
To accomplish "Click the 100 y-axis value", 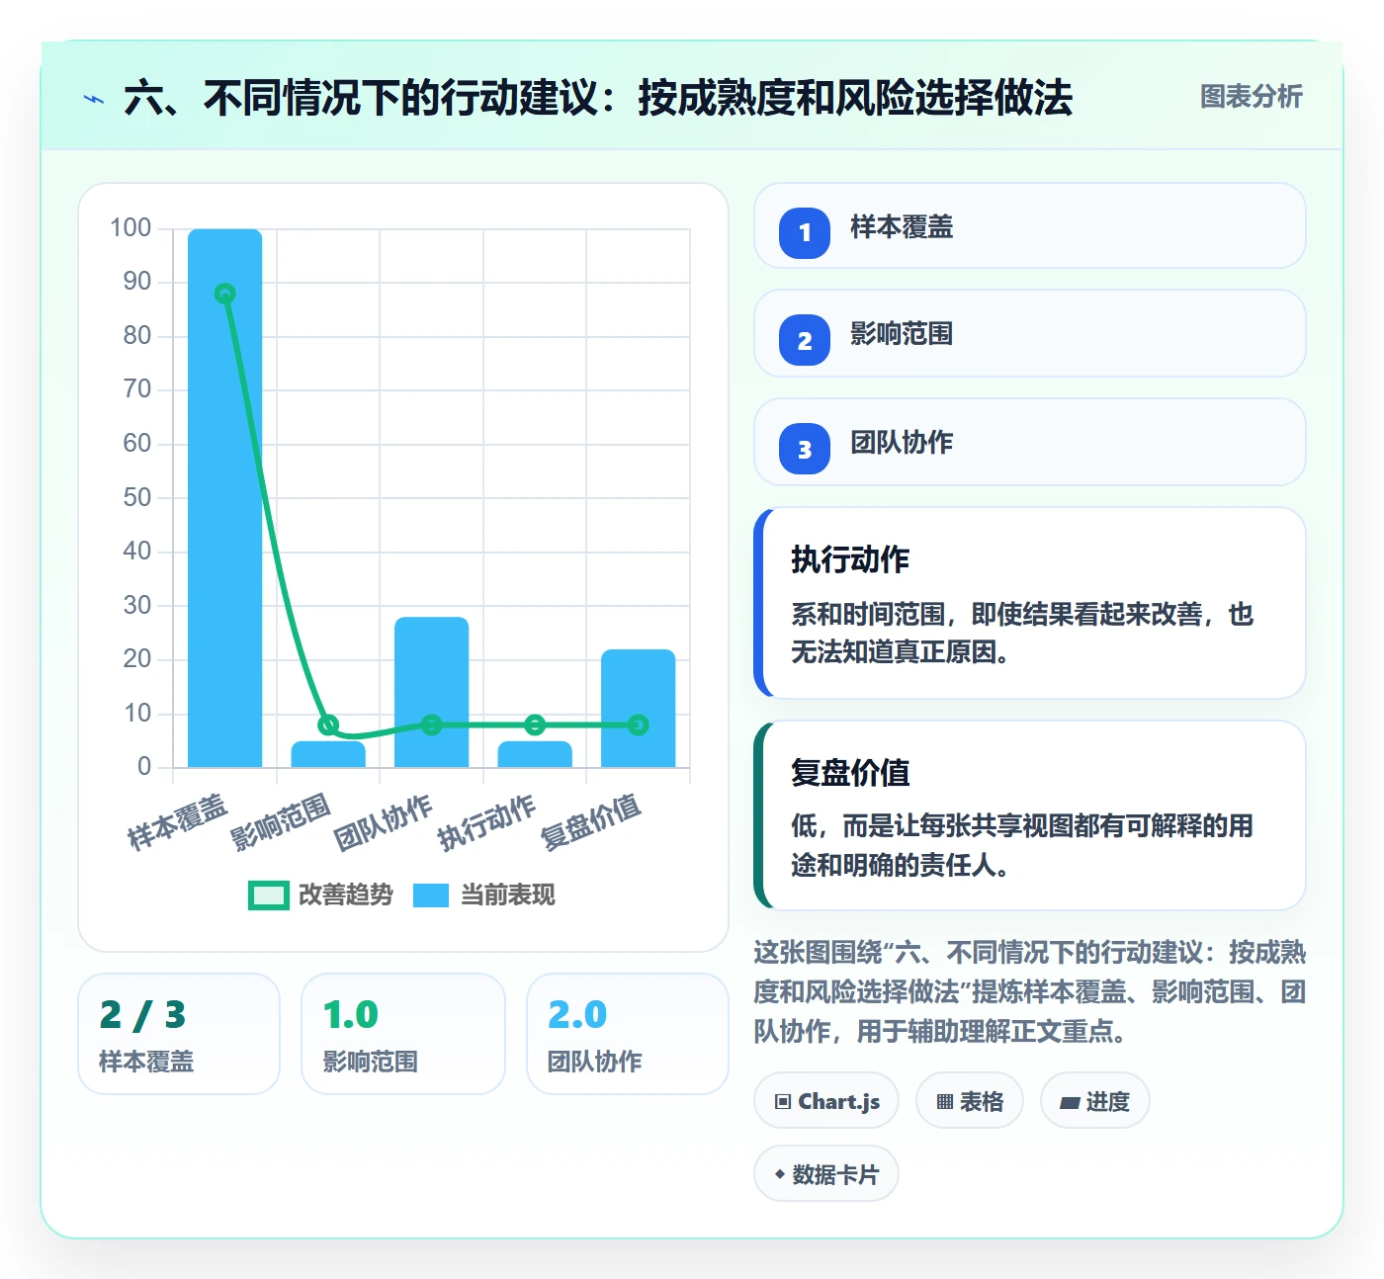I will pos(130,228).
